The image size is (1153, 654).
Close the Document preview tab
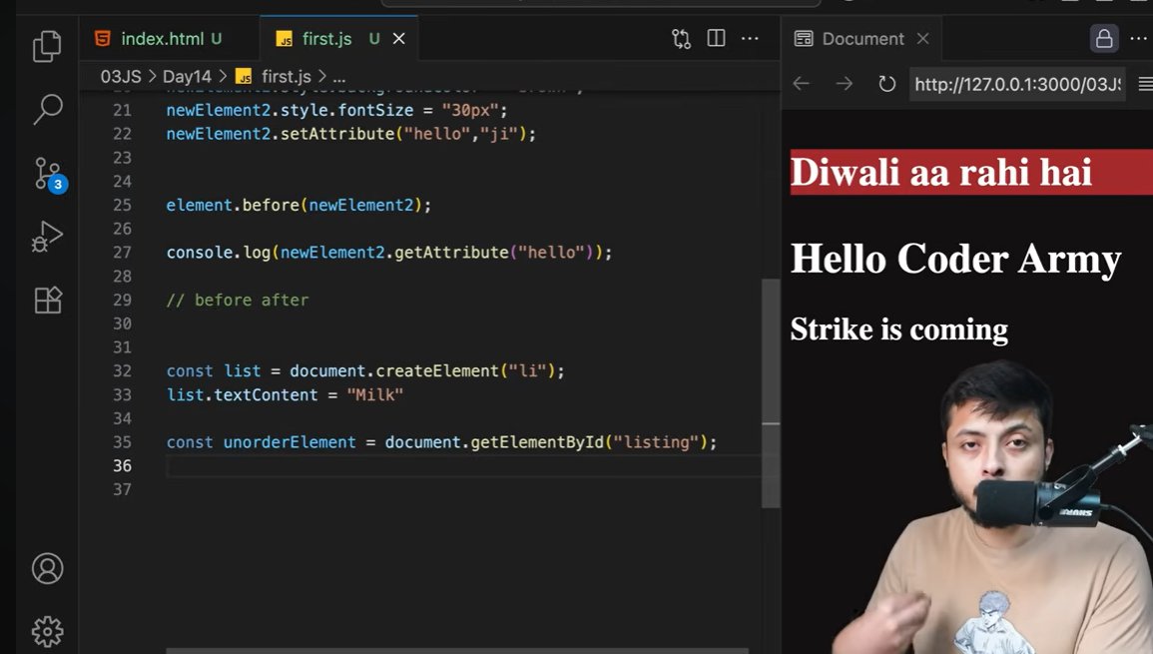click(922, 38)
